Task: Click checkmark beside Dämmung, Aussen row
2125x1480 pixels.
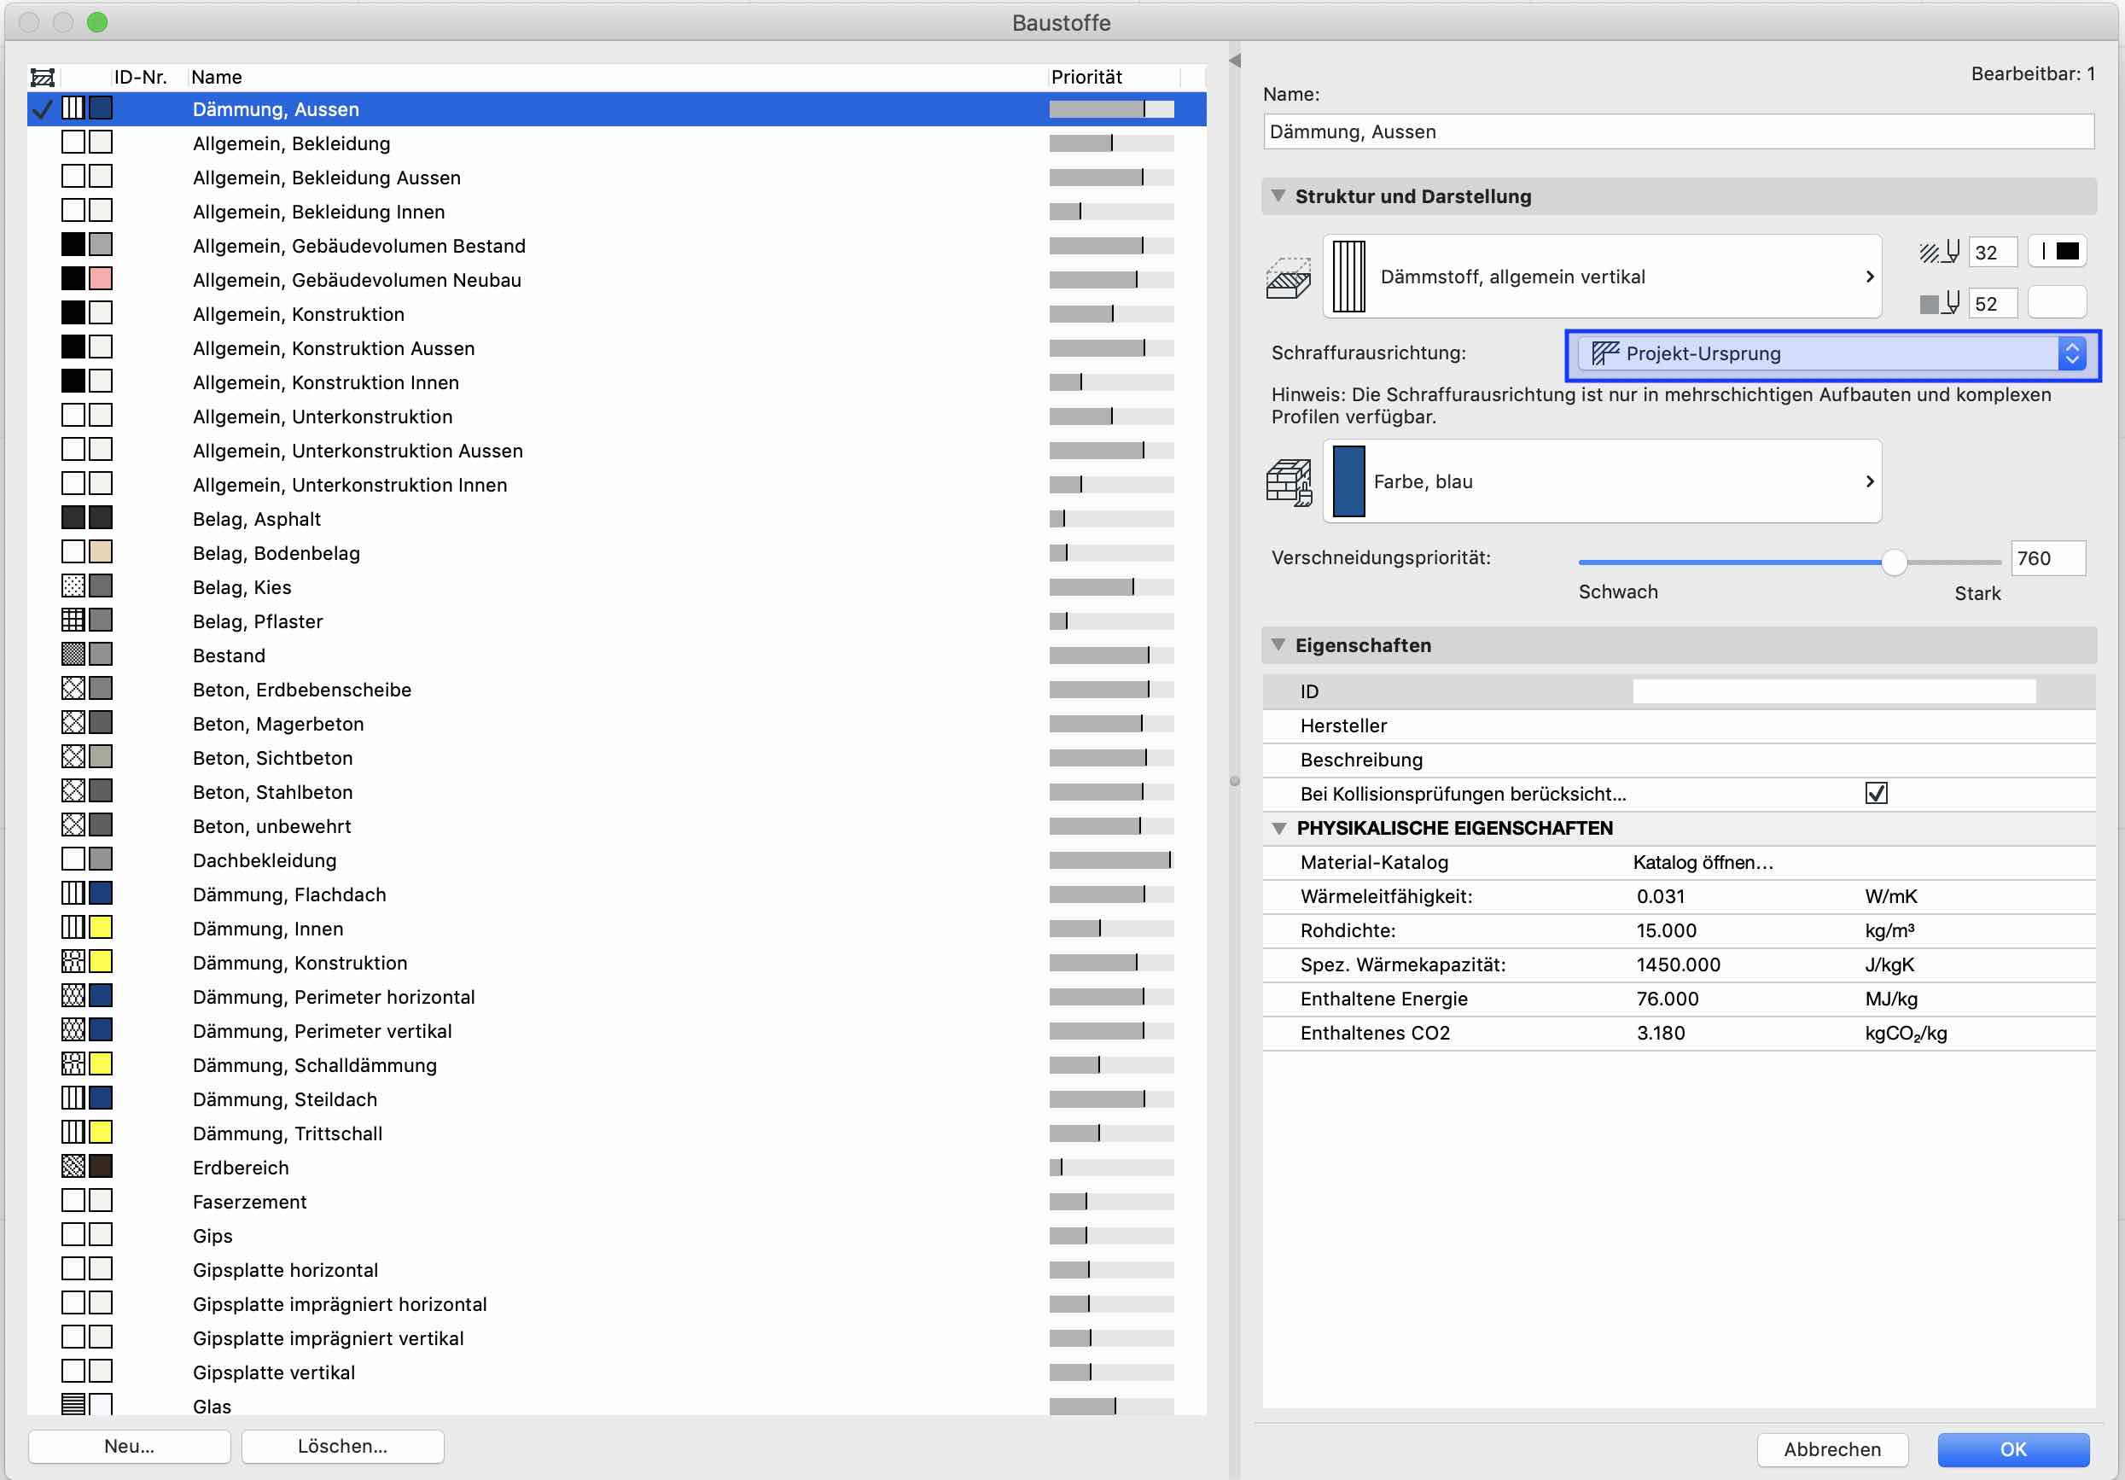Action: tap(42, 109)
